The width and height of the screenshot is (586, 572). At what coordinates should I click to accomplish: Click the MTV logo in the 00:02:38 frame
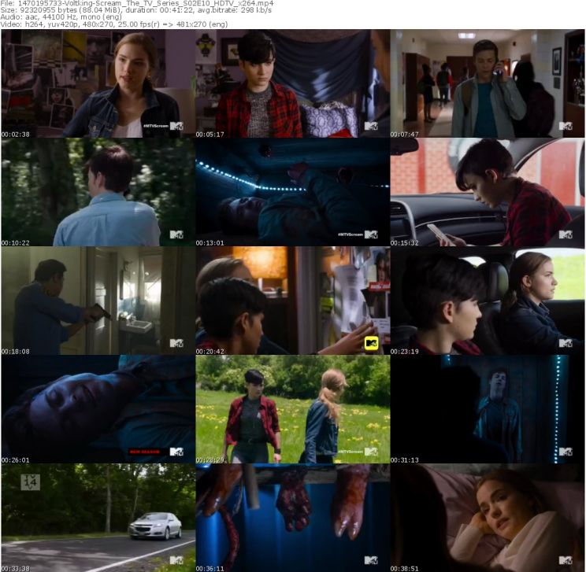pos(176,126)
